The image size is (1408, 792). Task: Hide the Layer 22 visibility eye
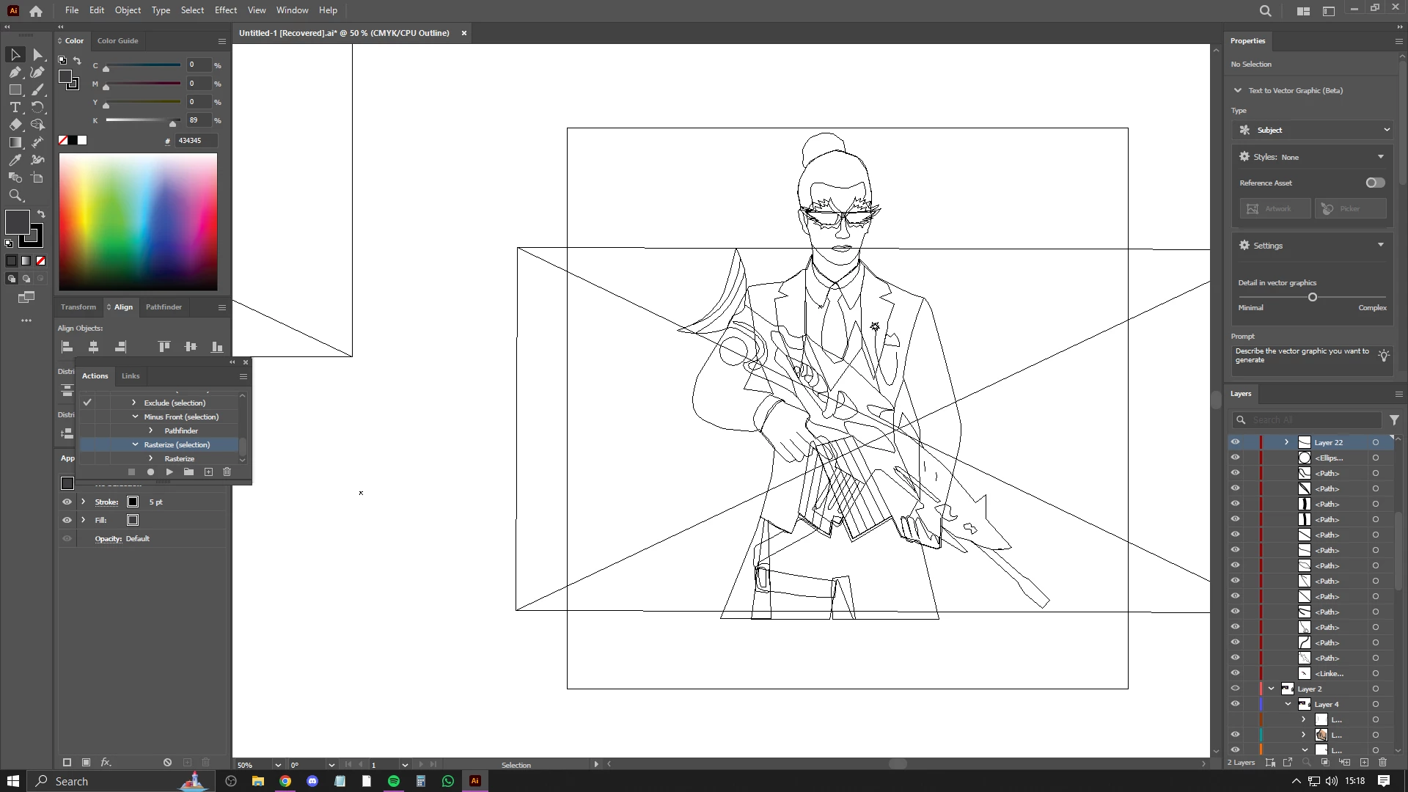pos(1235,442)
